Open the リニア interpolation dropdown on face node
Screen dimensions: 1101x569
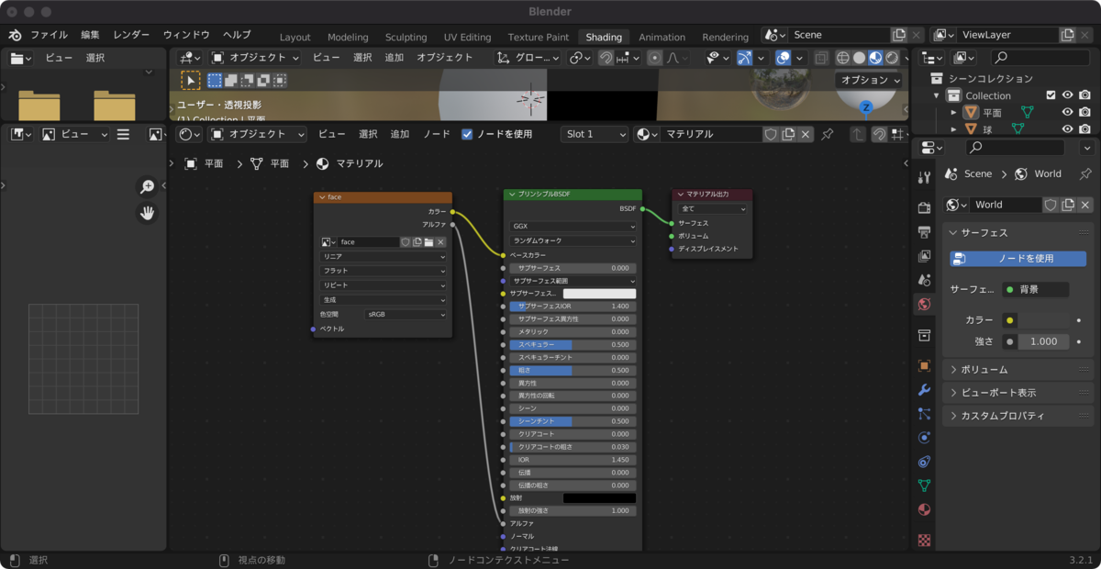point(383,257)
